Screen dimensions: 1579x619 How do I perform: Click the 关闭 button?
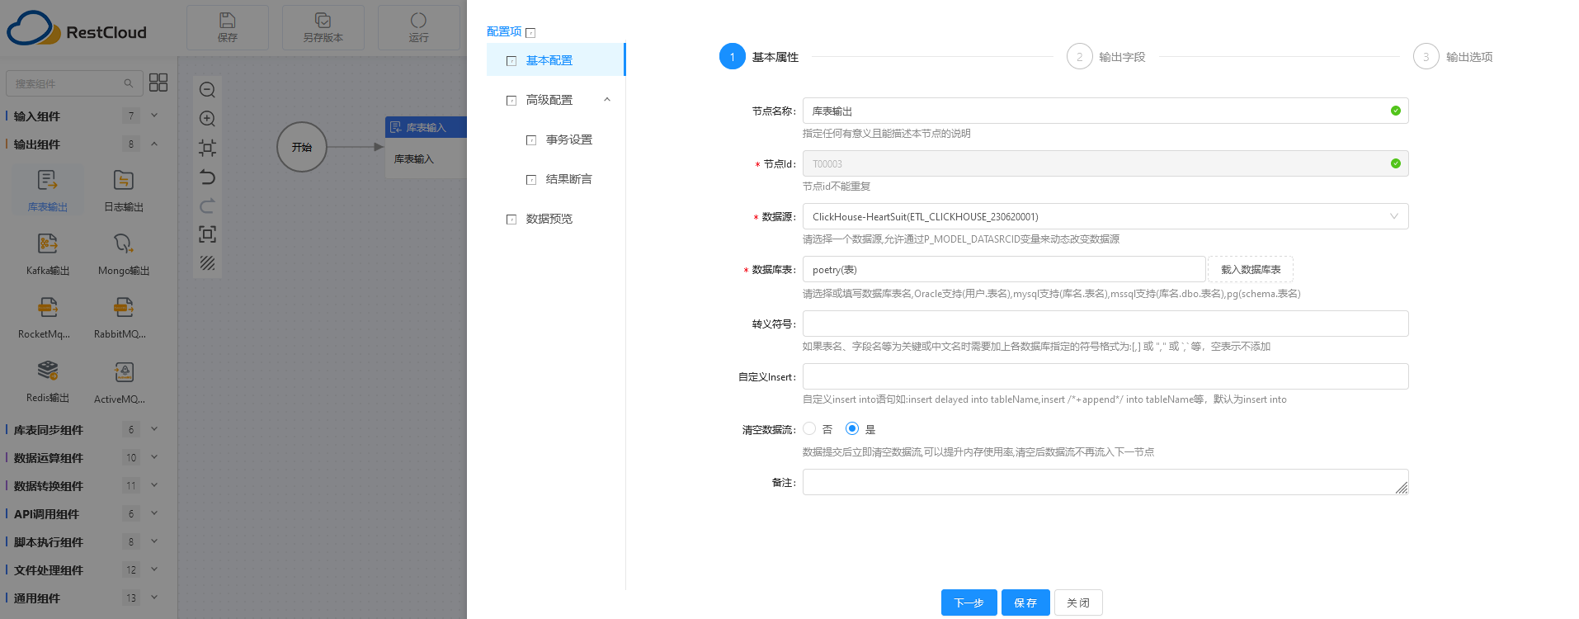coord(1078,602)
